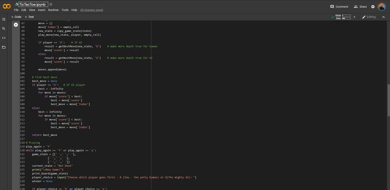Click line if move['score'] < best:
This screenshot has width=390, height=190.
point(63,119)
